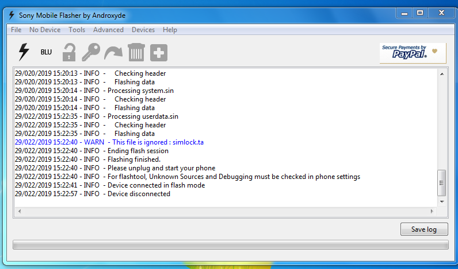Click the vertical scrollbar thumb in log

tap(441, 183)
